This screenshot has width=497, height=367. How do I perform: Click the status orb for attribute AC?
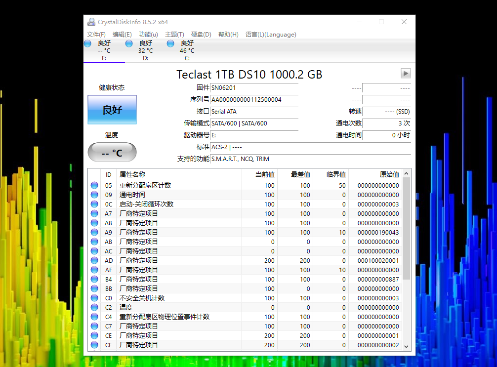tap(94, 251)
